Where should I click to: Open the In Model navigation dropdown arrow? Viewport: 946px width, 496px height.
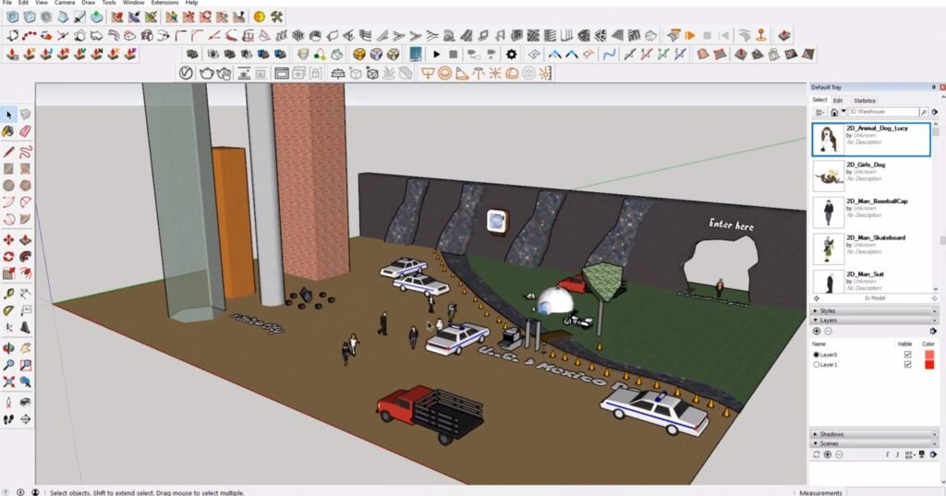843,112
